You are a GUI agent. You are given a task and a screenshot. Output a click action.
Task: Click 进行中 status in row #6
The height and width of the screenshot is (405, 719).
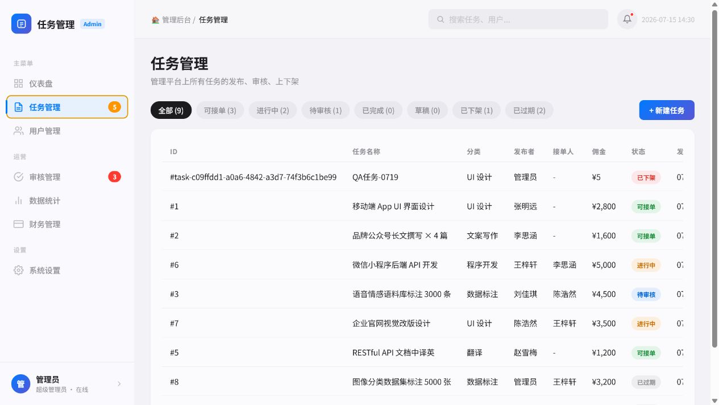pyautogui.click(x=646, y=265)
